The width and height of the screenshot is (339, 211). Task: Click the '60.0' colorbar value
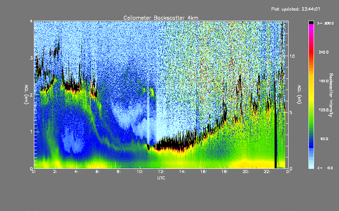[324, 139]
